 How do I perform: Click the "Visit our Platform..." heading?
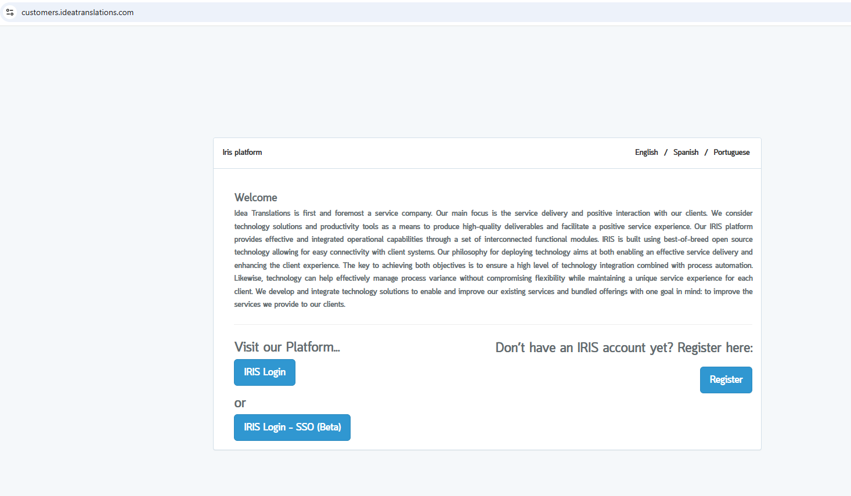coord(287,347)
